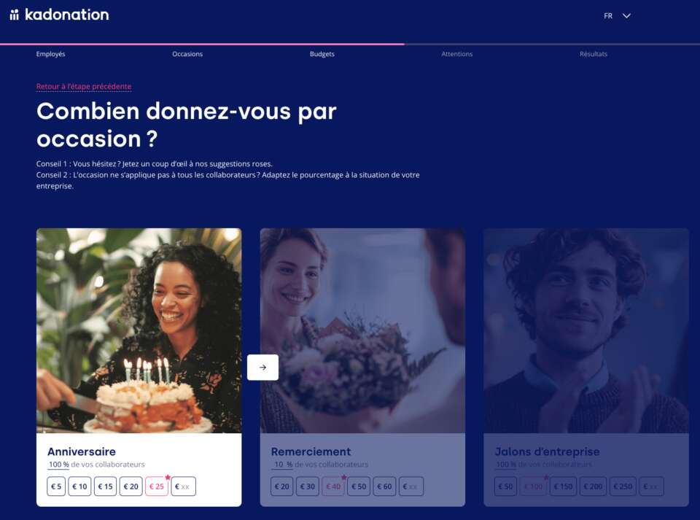Viewport: 700px width, 520px height.
Task: Click the custom € xx Anniversaire field
Action: 183,486
